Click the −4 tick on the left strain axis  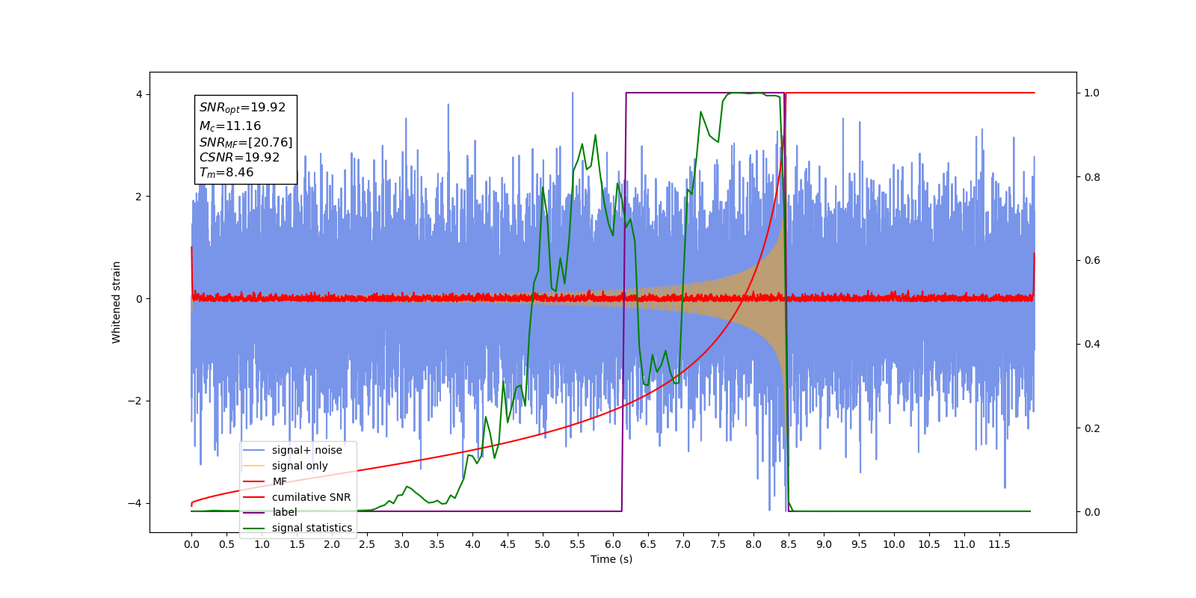click(x=135, y=503)
